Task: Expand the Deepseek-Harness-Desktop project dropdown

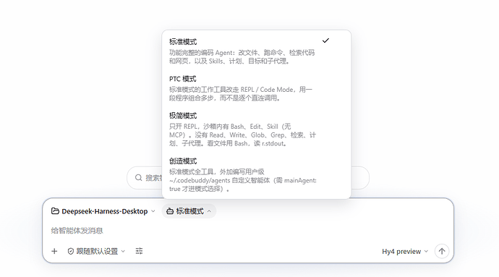Action: 103,211
